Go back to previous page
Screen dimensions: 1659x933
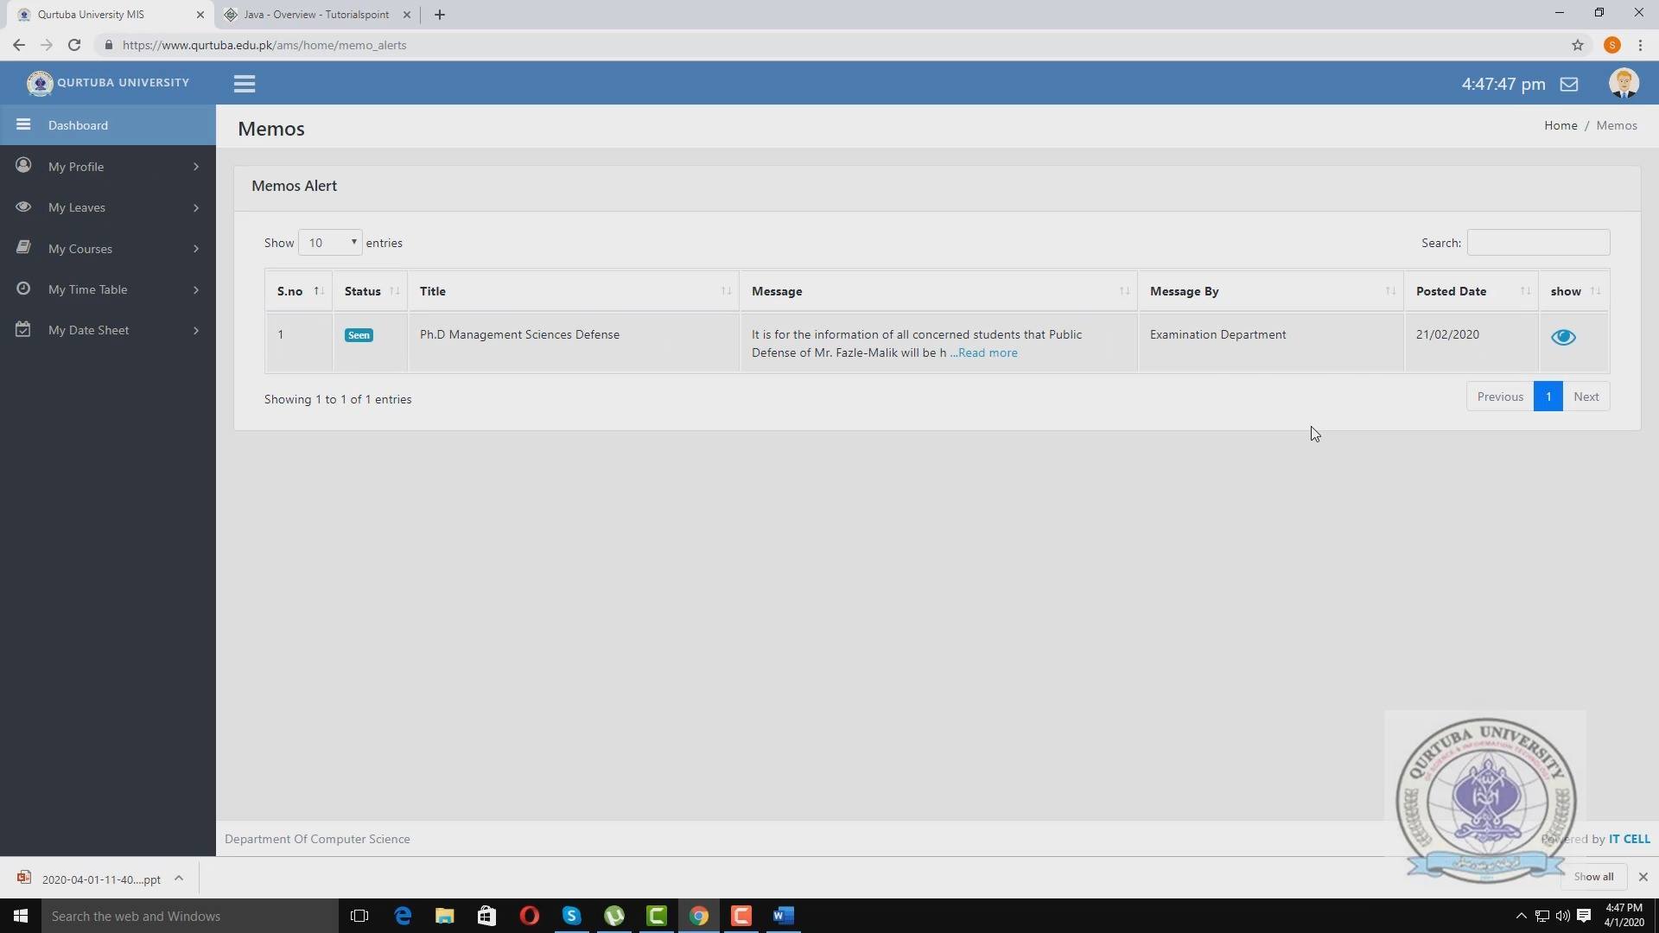19,45
